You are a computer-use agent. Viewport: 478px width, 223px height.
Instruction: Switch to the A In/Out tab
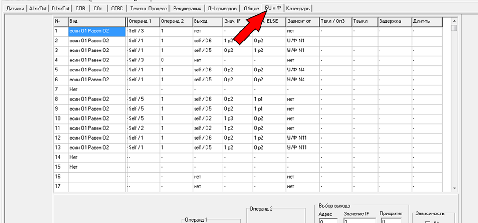pos(37,9)
